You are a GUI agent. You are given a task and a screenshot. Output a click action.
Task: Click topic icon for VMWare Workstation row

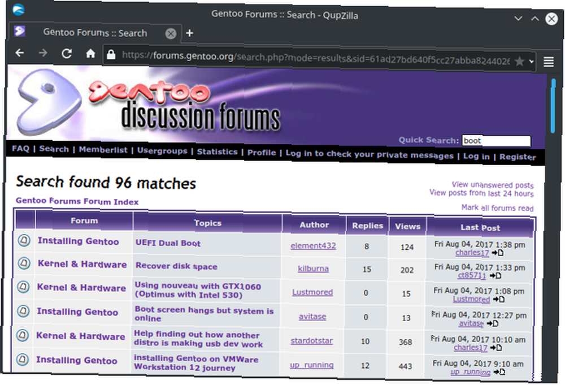(x=23, y=360)
